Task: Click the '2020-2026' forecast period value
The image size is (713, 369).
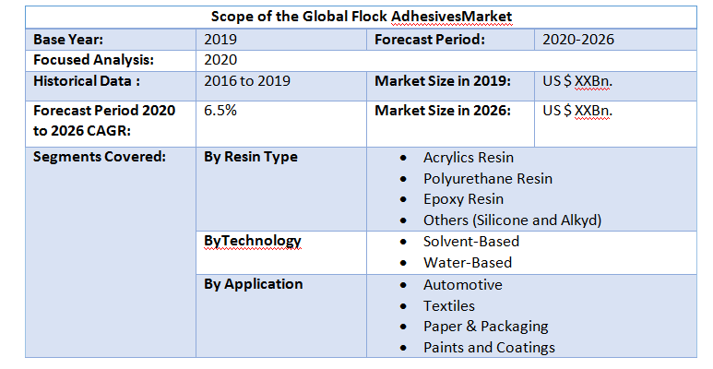Action: (578, 40)
